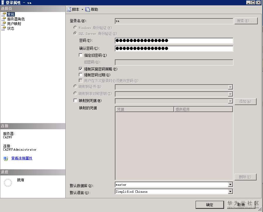Click the 进度 panel header

(33, 172)
